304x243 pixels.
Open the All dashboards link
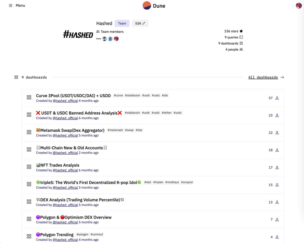pos(263,77)
